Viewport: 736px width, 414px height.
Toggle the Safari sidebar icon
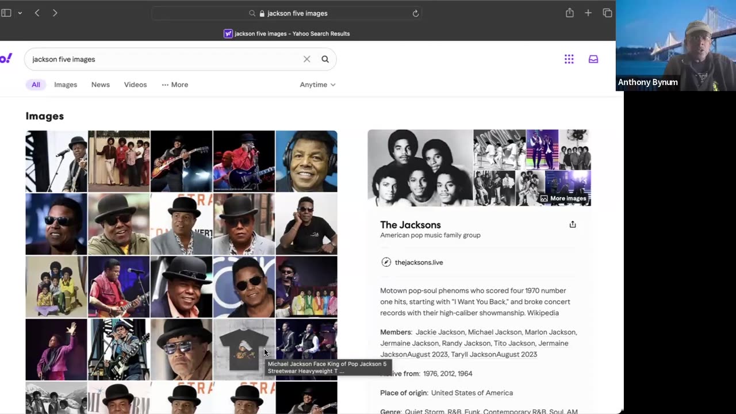coord(6,13)
